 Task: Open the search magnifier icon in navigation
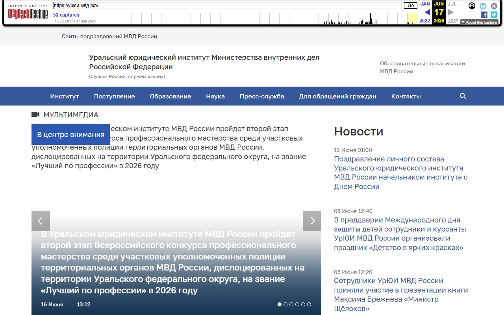[463, 96]
